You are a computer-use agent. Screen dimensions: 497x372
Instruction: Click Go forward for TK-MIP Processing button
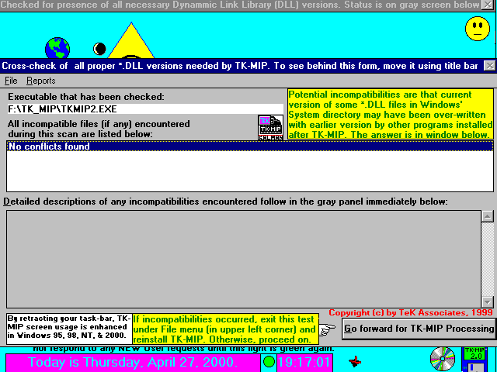click(419, 329)
